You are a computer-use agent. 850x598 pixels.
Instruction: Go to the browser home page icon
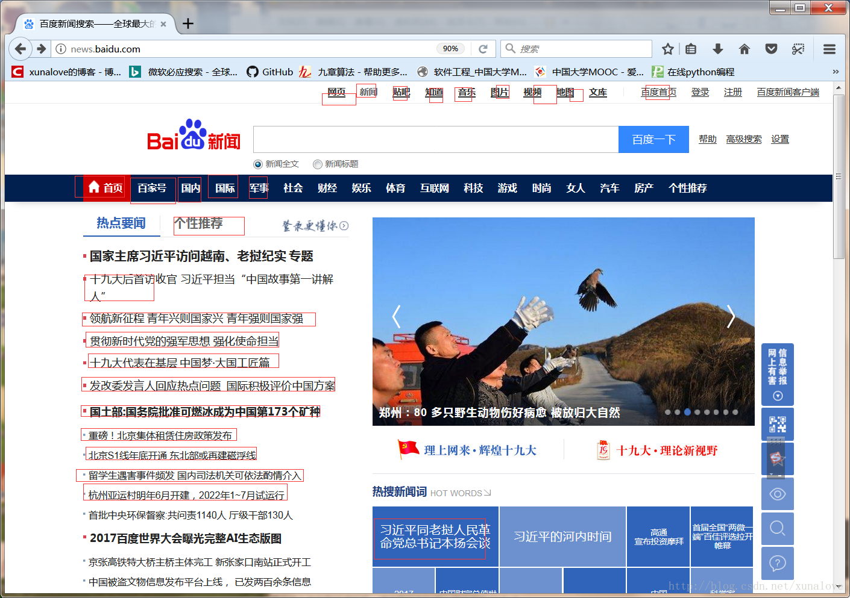point(745,49)
